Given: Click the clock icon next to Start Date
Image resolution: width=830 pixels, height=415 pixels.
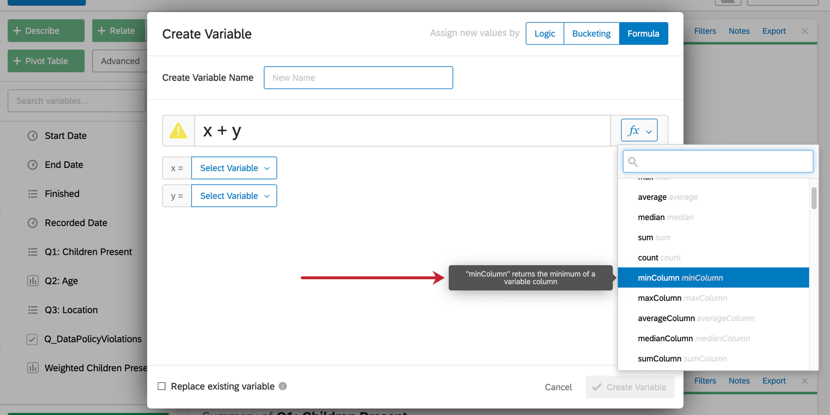Looking at the screenshot, I should coord(33,136).
